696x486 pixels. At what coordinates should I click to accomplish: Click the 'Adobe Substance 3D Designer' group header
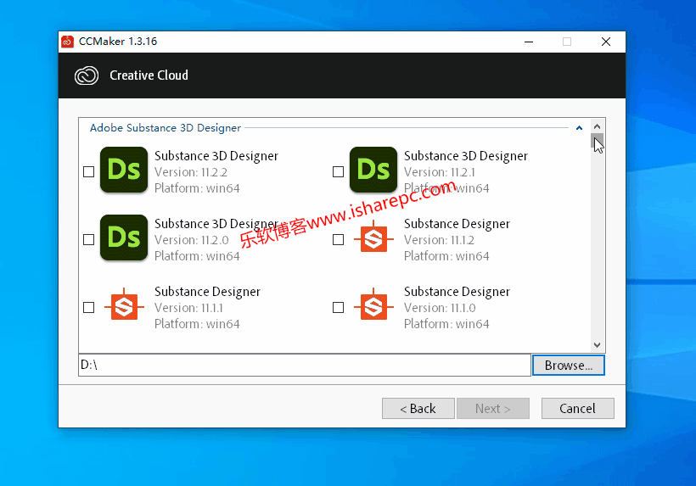click(x=166, y=128)
